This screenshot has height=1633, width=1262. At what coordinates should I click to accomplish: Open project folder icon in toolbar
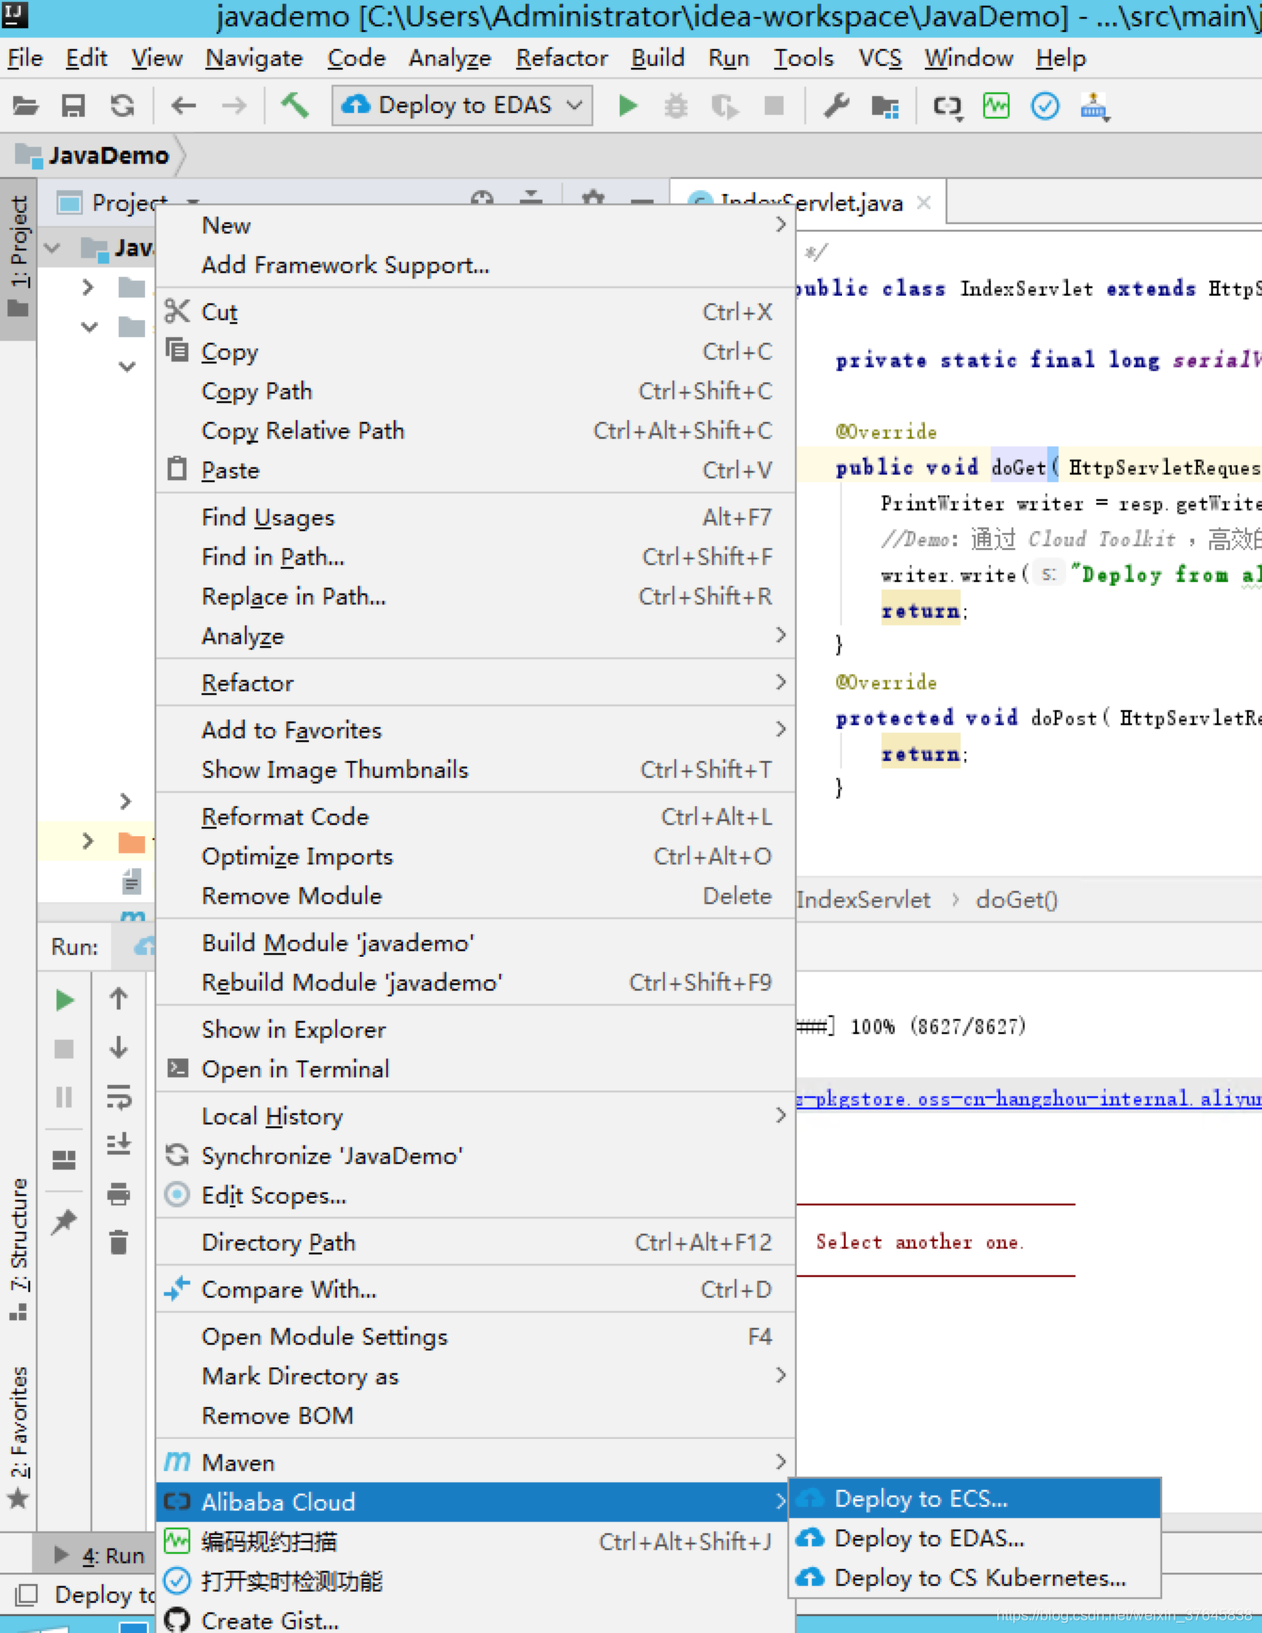tap(25, 105)
